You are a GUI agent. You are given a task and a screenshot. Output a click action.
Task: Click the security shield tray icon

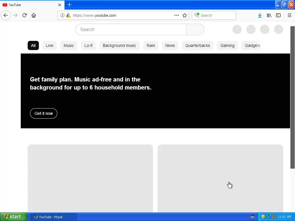coord(263,217)
